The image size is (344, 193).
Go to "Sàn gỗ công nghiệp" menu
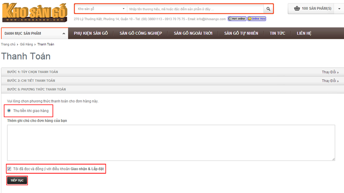click(x=141, y=33)
